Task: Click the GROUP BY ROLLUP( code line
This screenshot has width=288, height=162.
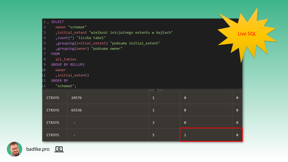Action: tap(68, 65)
